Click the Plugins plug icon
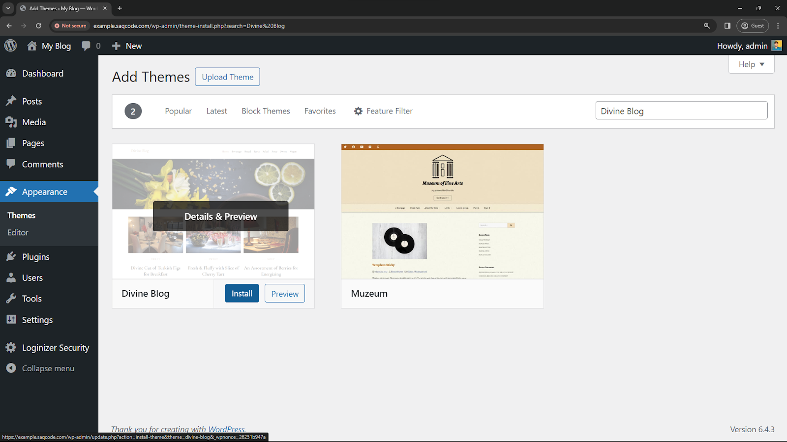This screenshot has height=442, width=787. click(11, 256)
